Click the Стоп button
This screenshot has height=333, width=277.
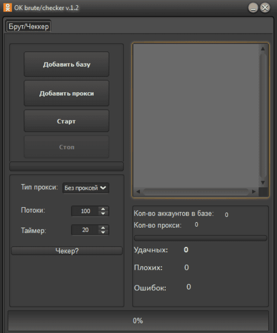[x=67, y=147]
